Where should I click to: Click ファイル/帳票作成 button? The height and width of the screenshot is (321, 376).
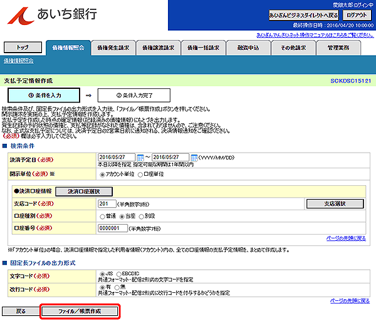(x=80, y=311)
